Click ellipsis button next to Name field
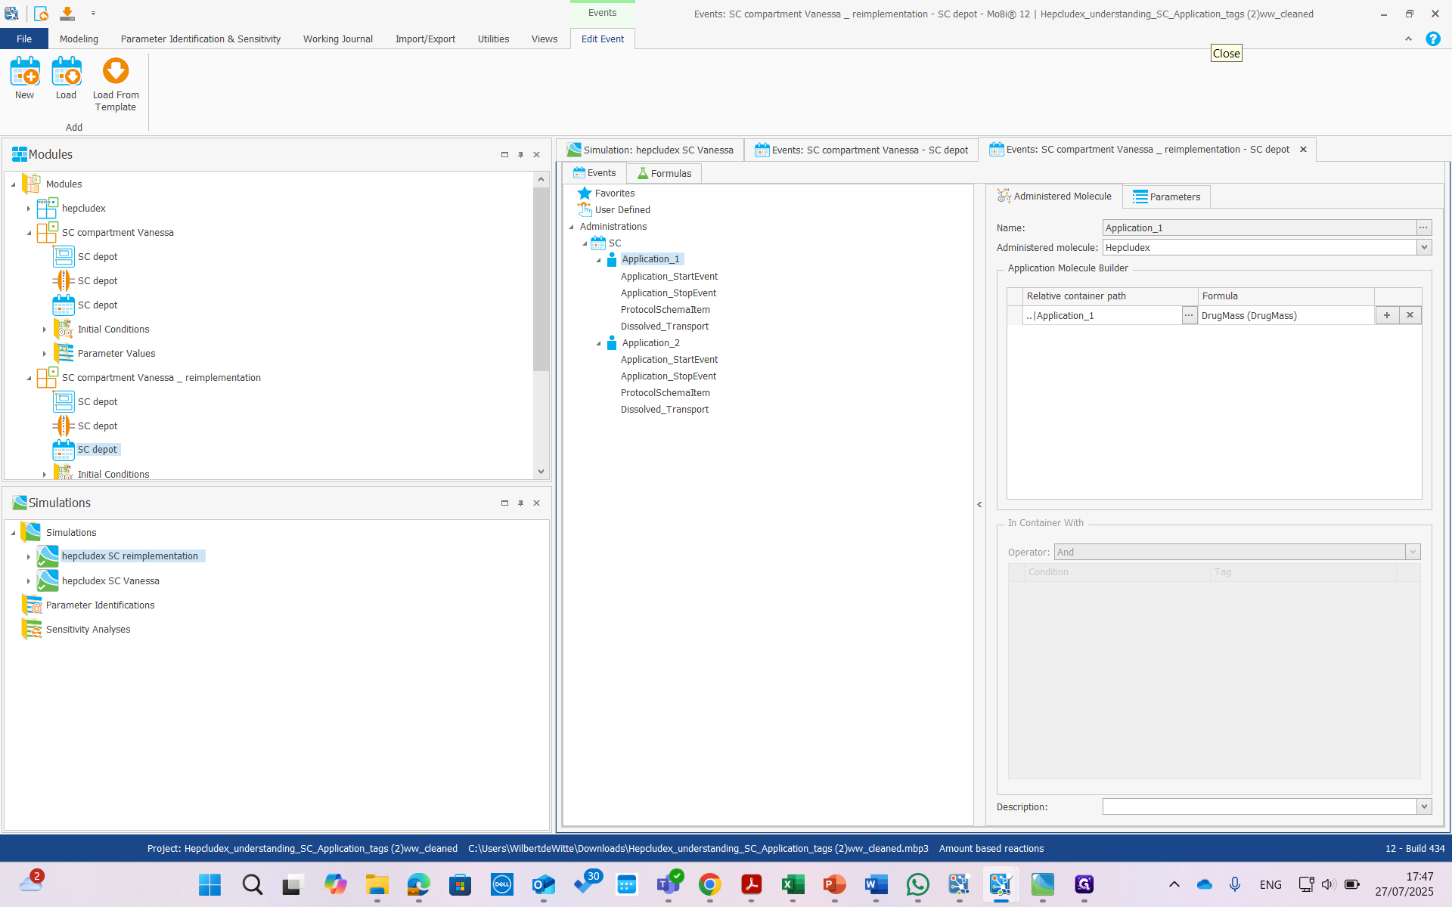The image size is (1452, 907). pos(1423,228)
